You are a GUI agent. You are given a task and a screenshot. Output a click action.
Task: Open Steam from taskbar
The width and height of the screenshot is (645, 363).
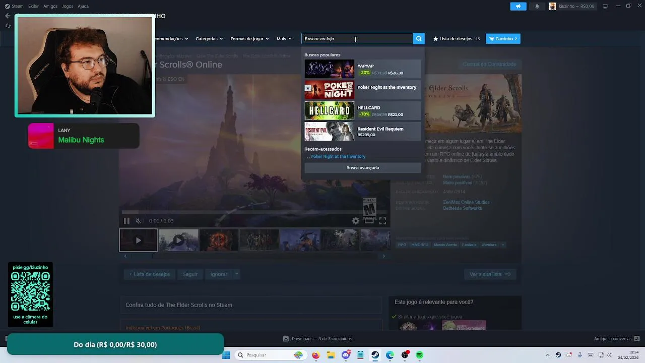[375, 355]
